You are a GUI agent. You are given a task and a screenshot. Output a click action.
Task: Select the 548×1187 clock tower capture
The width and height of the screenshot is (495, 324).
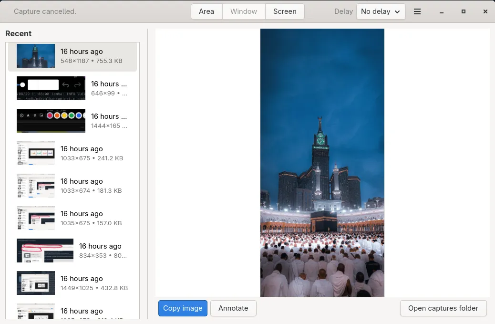coord(72,56)
